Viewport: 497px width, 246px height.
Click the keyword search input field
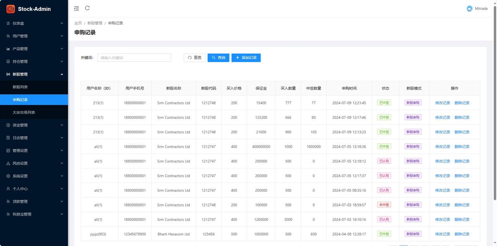(x=134, y=57)
